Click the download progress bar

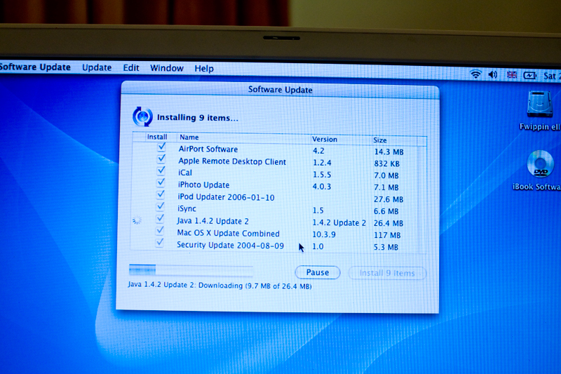[191, 269]
